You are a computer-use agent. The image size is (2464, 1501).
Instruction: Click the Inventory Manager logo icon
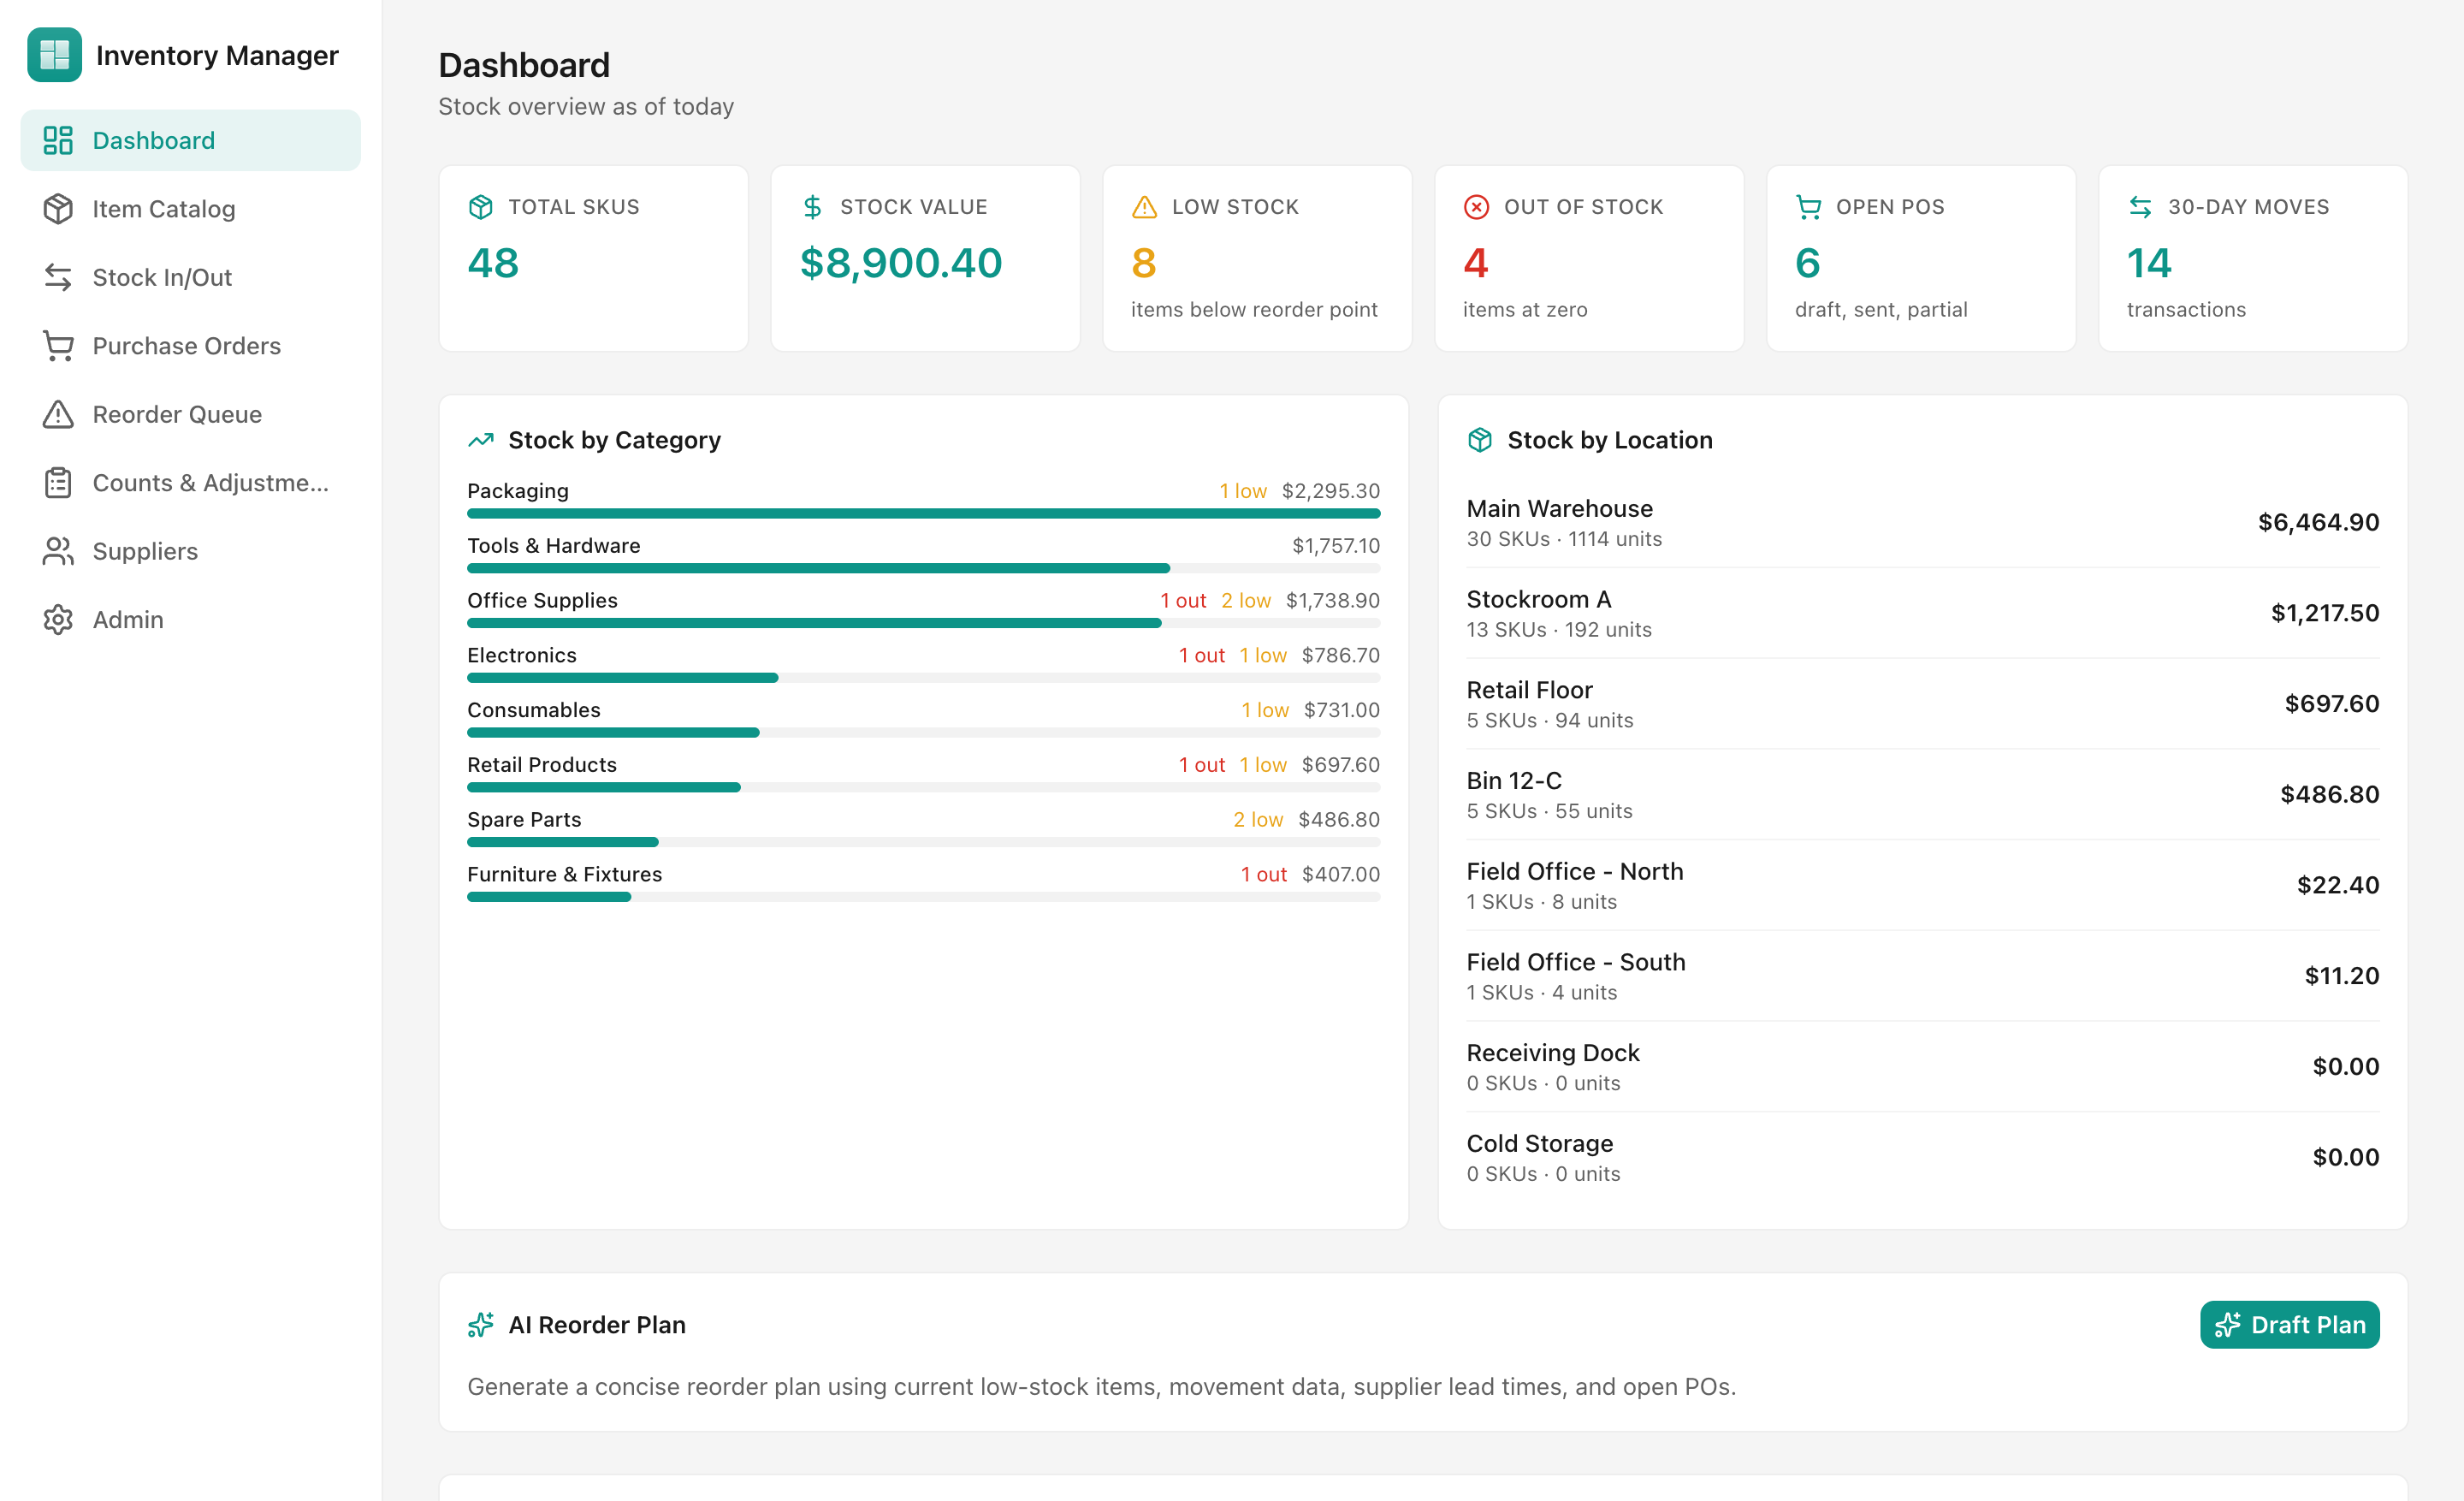click(x=55, y=55)
